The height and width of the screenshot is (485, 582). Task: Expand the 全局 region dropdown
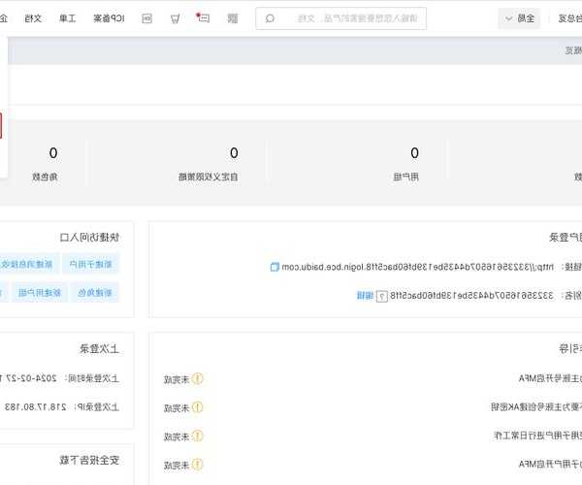[x=519, y=18]
